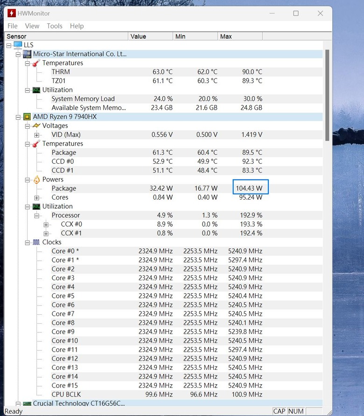Collapse the CPU Utilization group
The height and width of the screenshot is (416, 364).
pos(28,207)
